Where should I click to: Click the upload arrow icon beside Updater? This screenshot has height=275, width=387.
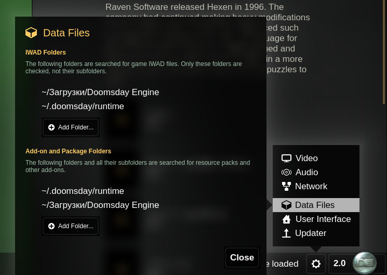[x=286, y=233]
